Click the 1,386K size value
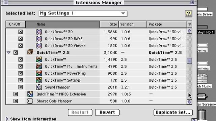The image size is (216, 121). (110, 32)
